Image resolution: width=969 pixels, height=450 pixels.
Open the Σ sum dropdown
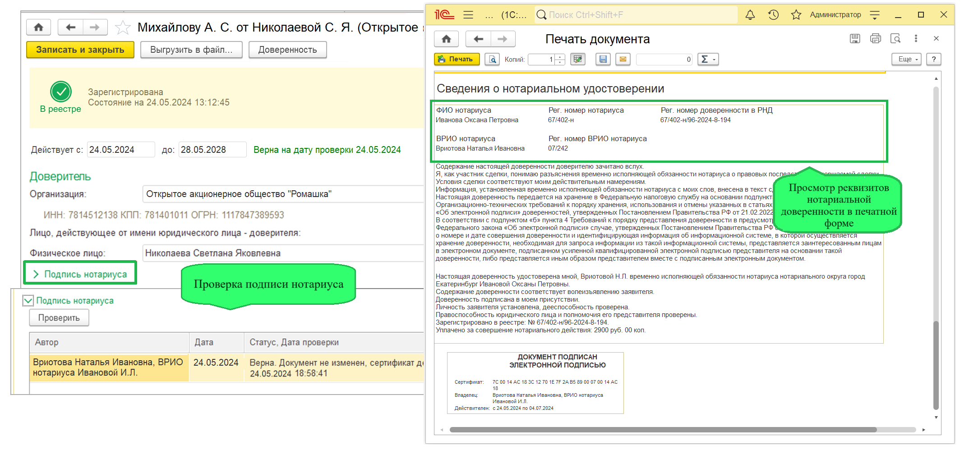708,59
